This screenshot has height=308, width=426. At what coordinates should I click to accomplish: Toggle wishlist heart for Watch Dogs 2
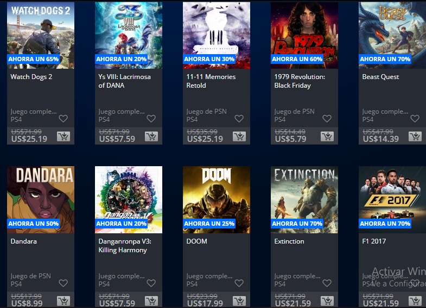[x=63, y=119]
